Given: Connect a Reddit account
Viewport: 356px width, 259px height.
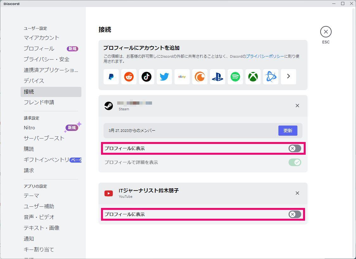Looking at the screenshot, I should click(129, 77).
